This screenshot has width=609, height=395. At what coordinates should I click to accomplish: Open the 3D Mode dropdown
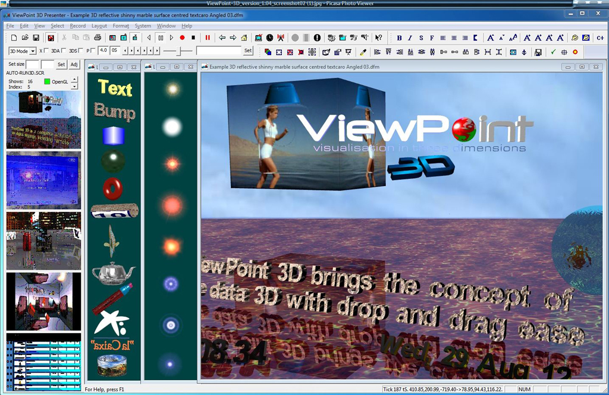(23, 51)
